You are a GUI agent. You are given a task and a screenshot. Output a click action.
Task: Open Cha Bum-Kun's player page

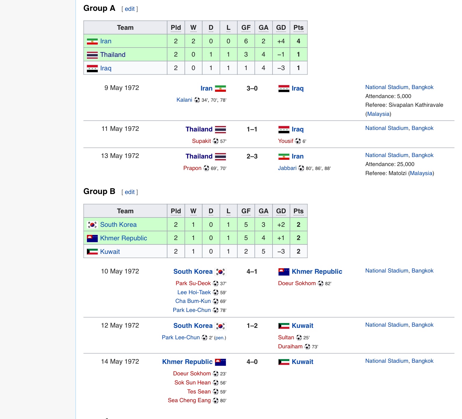[x=193, y=301]
